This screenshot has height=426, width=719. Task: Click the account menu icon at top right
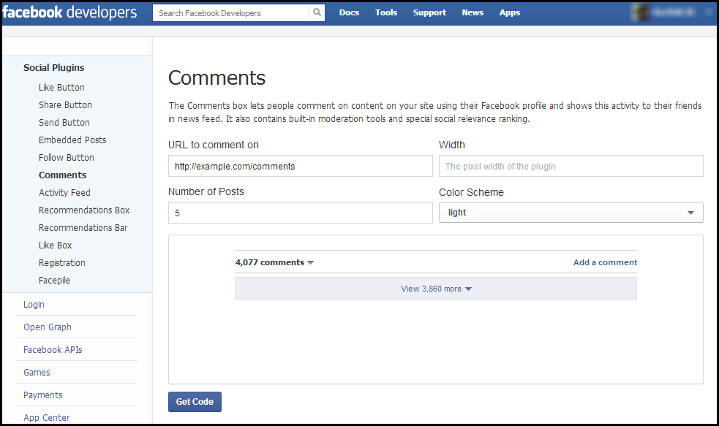coord(707,12)
